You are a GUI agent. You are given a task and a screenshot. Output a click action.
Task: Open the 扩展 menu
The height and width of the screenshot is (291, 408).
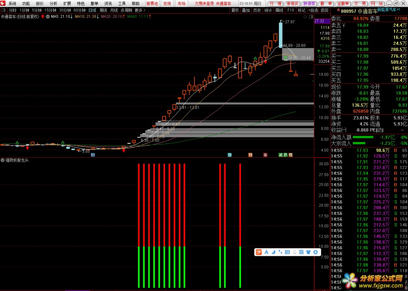(x=67, y=4)
